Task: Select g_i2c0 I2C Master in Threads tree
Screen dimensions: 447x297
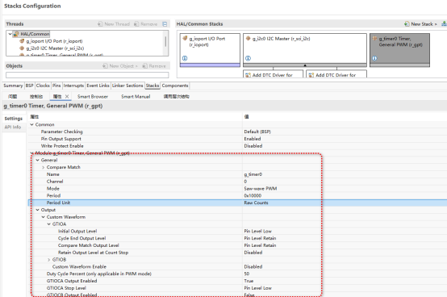Action: point(55,48)
